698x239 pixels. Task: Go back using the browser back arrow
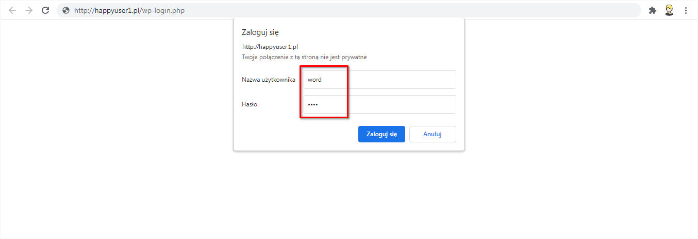click(12, 10)
